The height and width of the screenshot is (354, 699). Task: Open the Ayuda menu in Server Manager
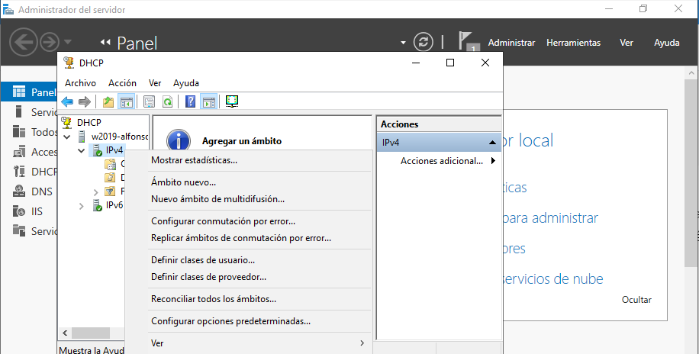[x=666, y=43]
